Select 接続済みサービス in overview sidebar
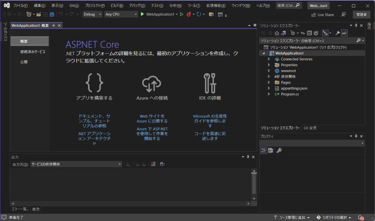The width and height of the screenshot is (375, 221). pos(32,52)
